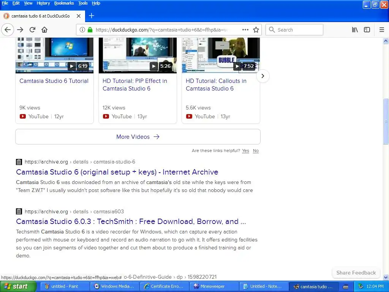
Task: Click the '9K views' text
Action: [x=30, y=108]
